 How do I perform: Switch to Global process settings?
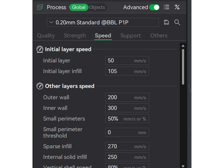pyautogui.click(x=79, y=7)
